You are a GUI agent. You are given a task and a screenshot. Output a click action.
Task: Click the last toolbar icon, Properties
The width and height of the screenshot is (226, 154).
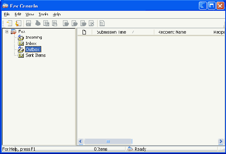102,23
